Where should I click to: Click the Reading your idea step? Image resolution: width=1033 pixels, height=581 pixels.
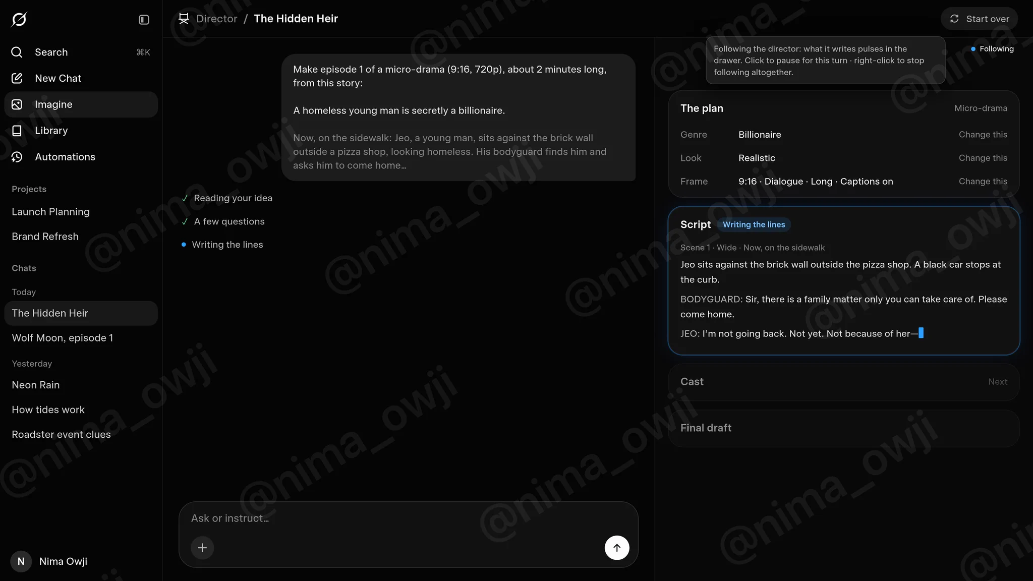227,198
